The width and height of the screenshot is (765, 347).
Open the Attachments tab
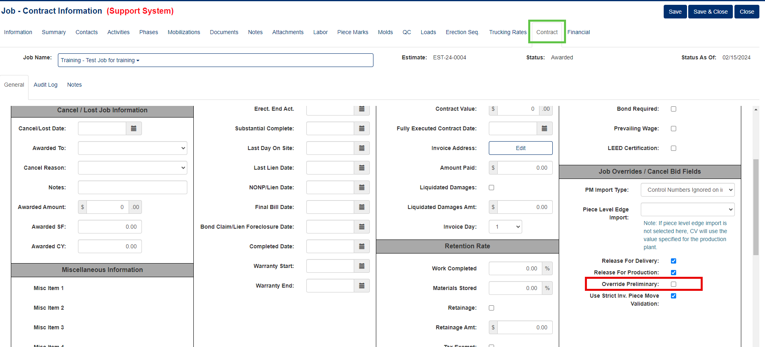[x=288, y=32]
